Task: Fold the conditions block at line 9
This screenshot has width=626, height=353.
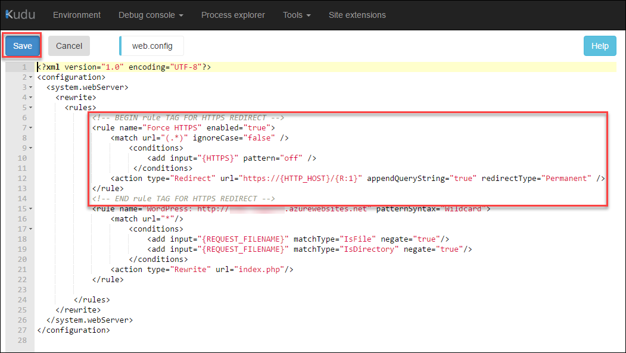Action: [31, 148]
